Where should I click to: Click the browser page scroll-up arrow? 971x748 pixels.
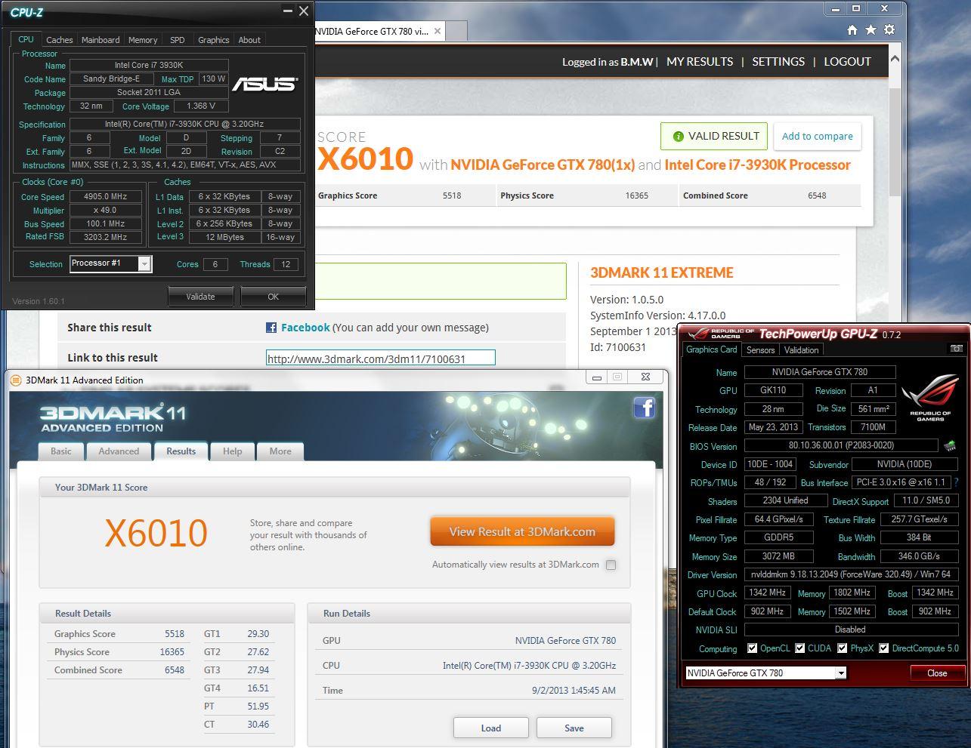coord(895,59)
